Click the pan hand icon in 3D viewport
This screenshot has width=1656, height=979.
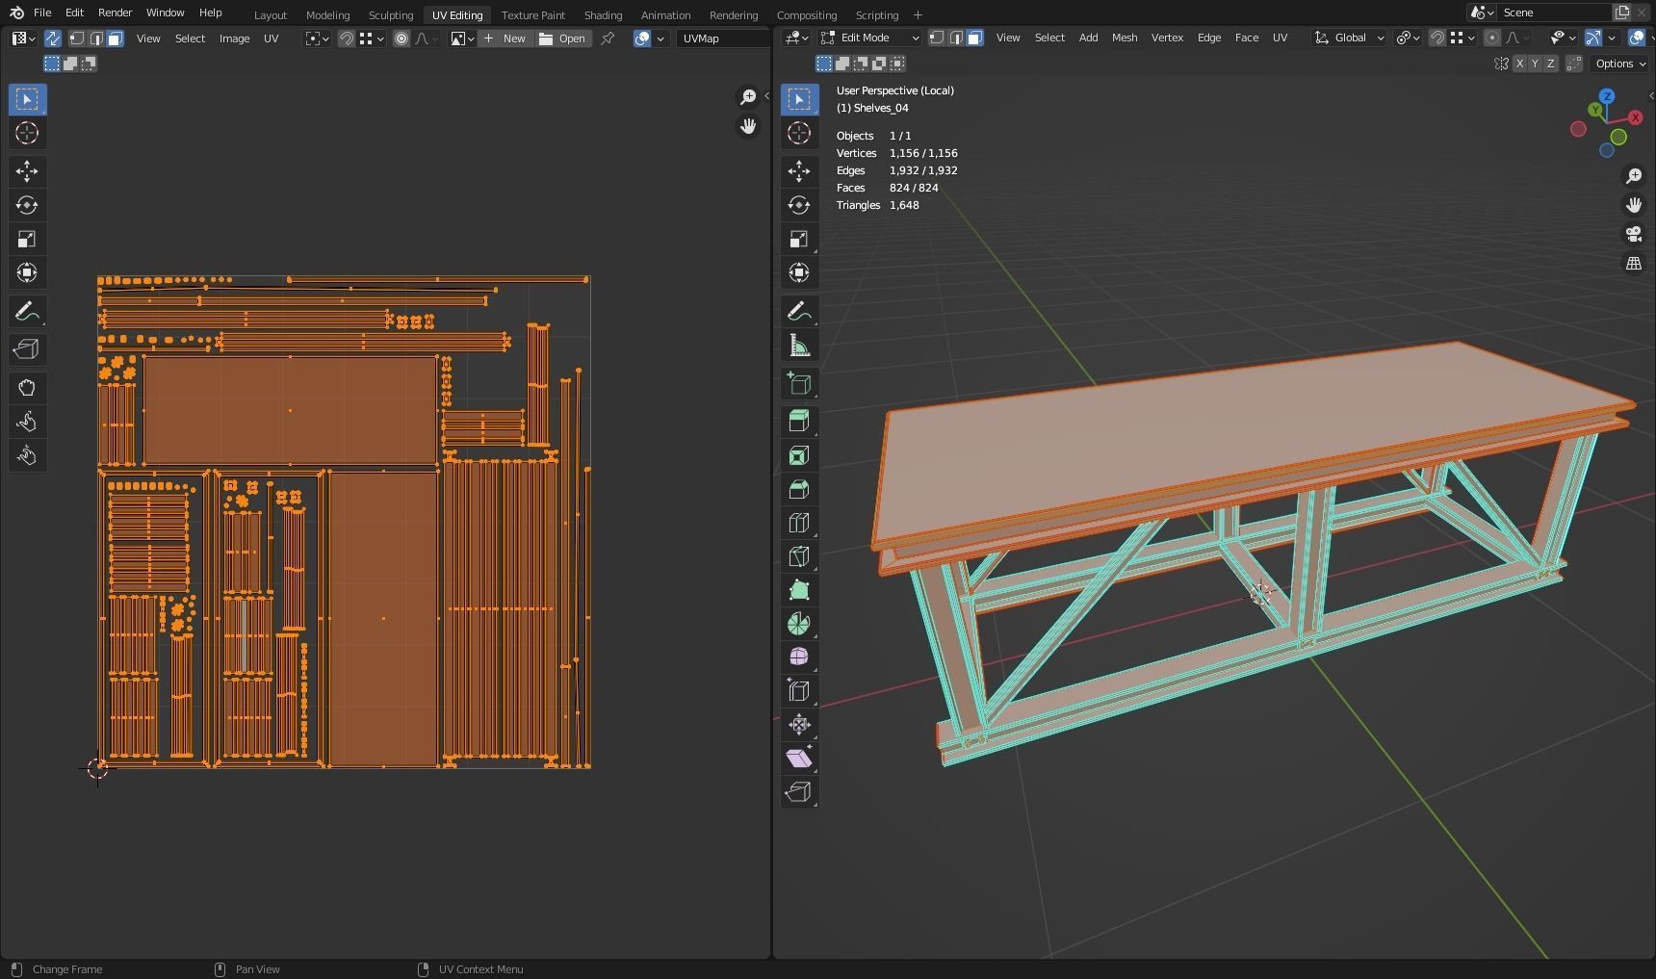tap(1634, 205)
